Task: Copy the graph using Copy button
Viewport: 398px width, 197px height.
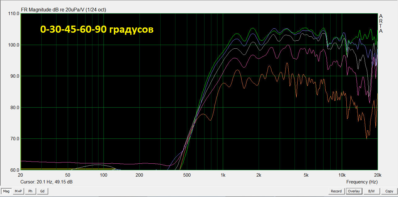Action: [389, 191]
